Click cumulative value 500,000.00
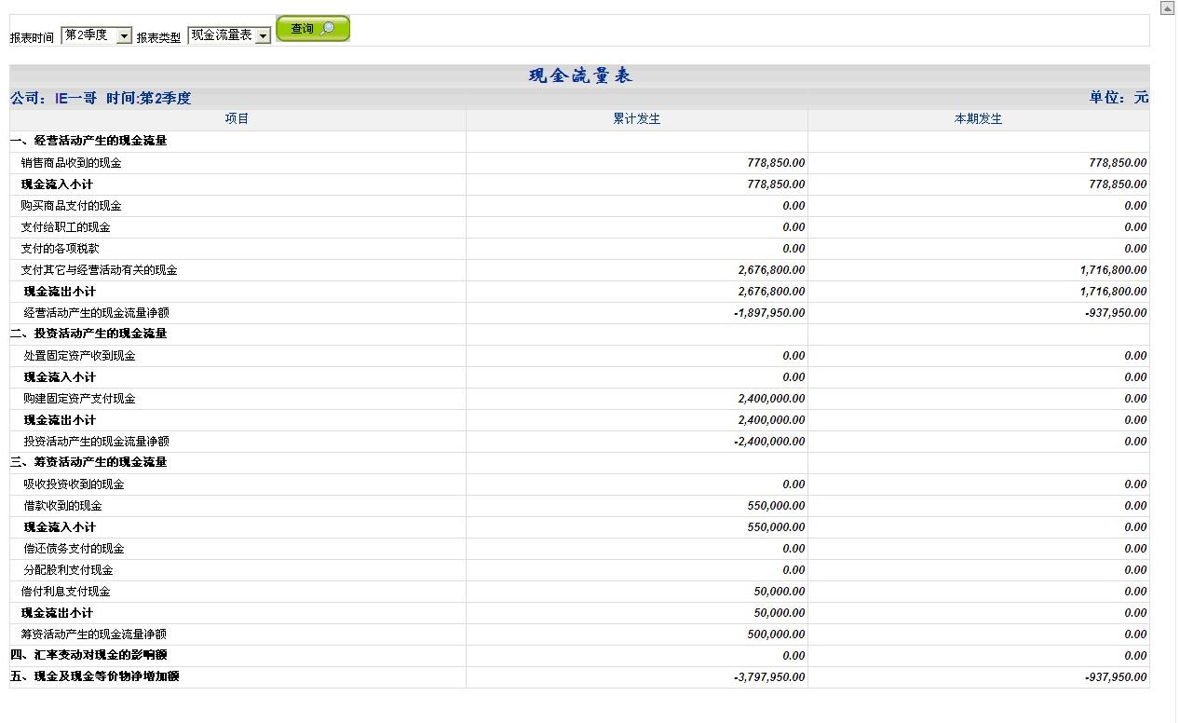This screenshot has width=1180, height=723. (x=776, y=634)
